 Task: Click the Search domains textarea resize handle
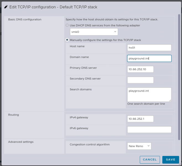click(x=170, y=100)
